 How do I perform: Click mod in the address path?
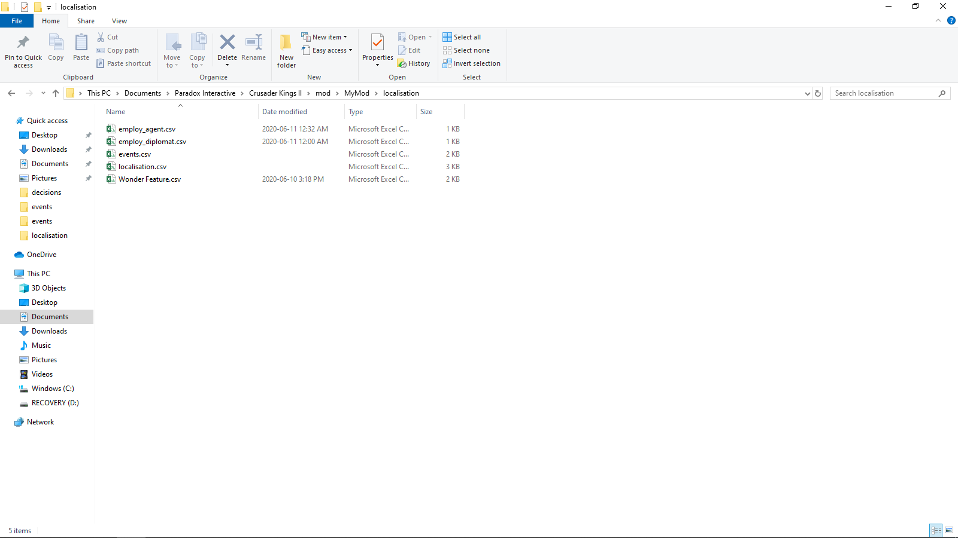[323, 93]
